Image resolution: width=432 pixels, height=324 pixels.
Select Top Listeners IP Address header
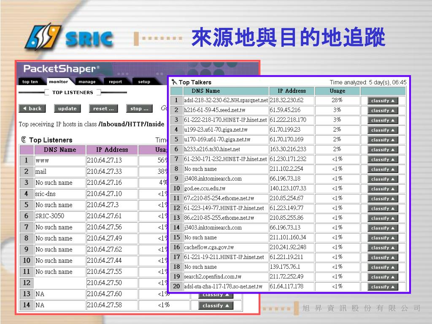[112, 150]
